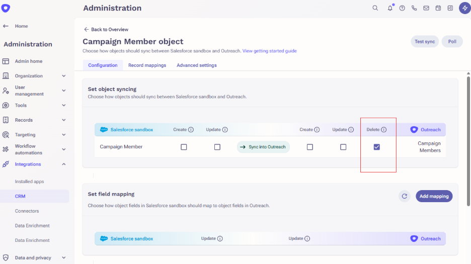Viewport: 471px width, 264px height.
Task: Click the Admin home layout icon
Action: tap(6, 61)
